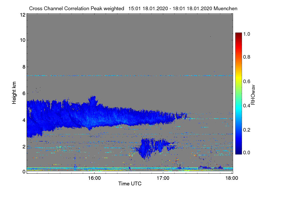The height and width of the screenshot is (204, 306).
Task: Click the height axis label 12
Action: (22, 15)
